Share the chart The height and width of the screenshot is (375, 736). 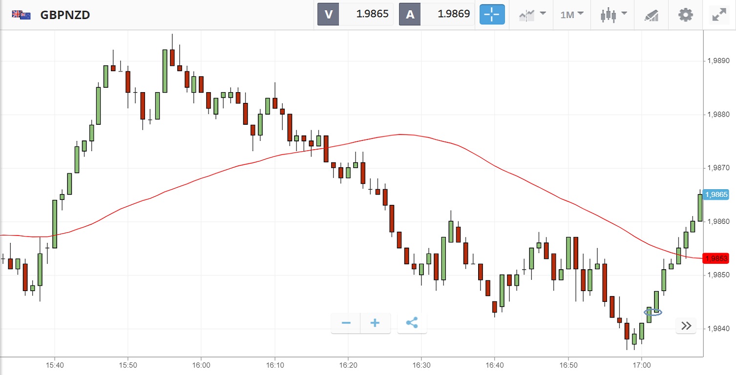[x=412, y=323]
